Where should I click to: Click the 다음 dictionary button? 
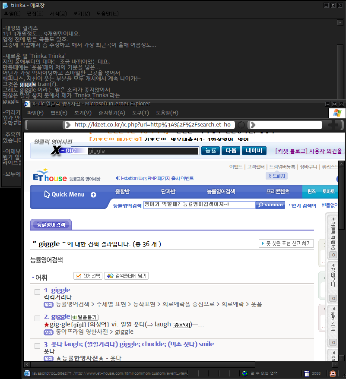point(231,151)
